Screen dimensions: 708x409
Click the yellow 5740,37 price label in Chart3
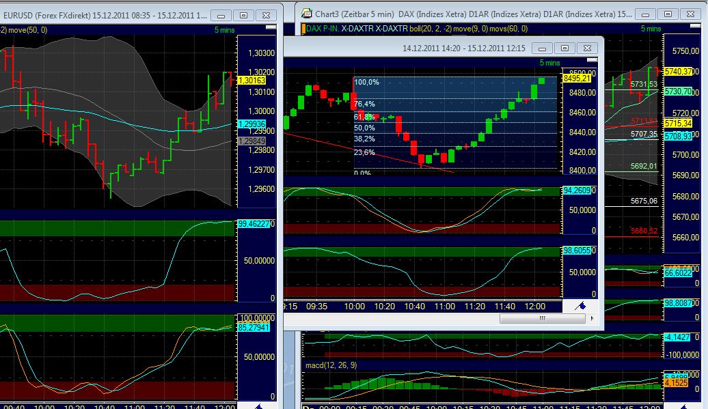pos(678,71)
